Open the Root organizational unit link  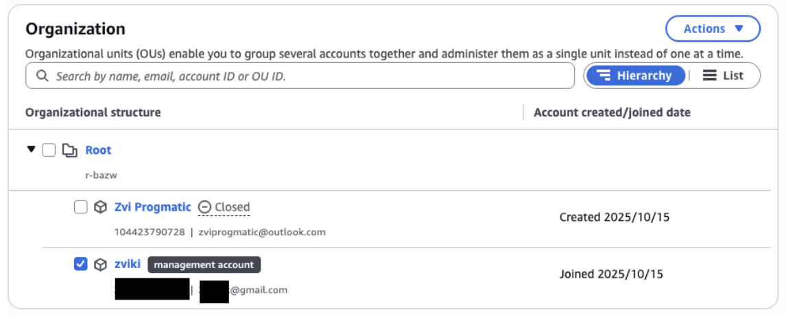(x=98, y=150)
